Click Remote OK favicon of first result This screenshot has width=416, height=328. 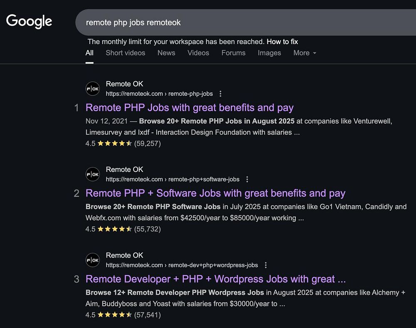point(93,89)
